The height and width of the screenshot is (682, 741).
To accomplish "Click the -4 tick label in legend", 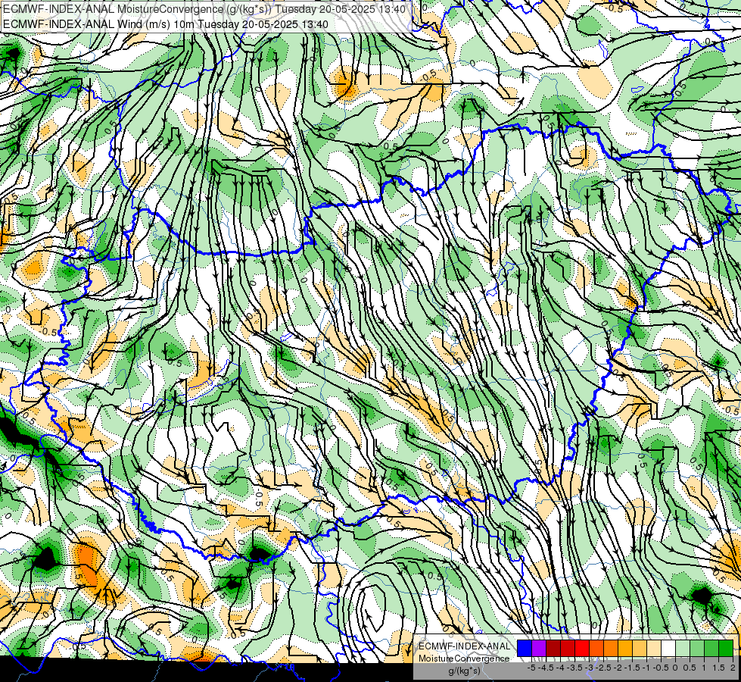I will pyautogui.click(x=560, y=668).
